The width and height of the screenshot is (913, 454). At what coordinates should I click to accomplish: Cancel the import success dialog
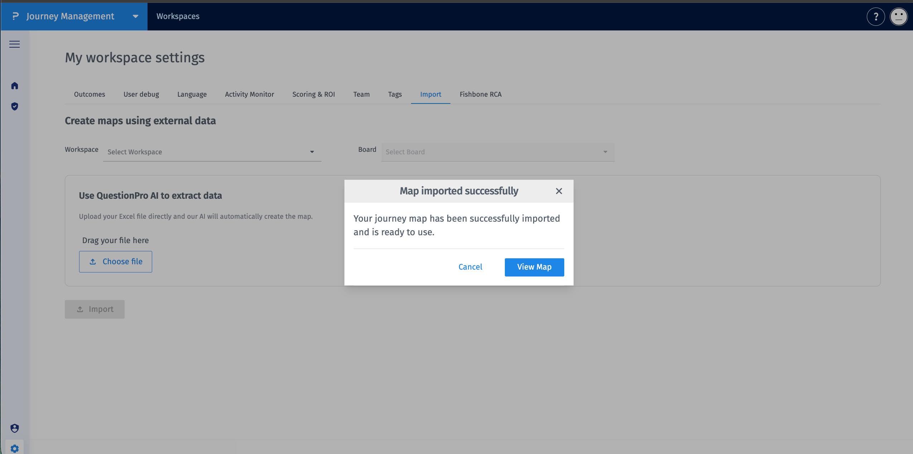tap(470, 267)
